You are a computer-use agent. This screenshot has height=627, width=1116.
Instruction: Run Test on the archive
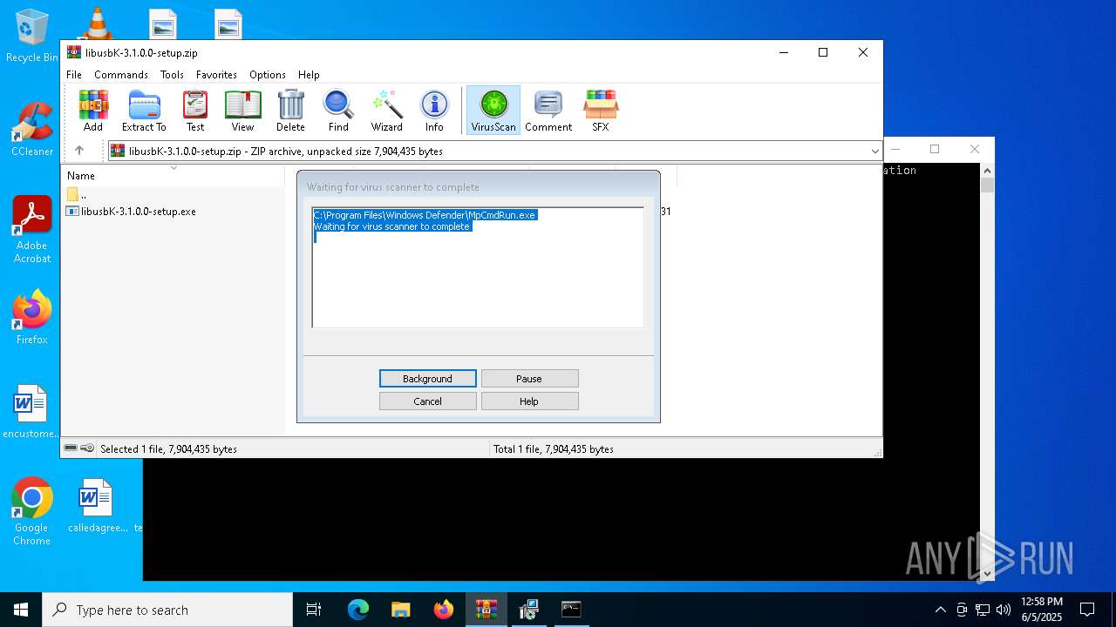tap(195, 111)
